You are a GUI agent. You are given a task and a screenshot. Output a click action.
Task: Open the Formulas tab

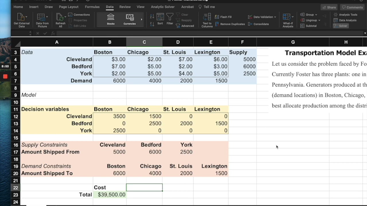[x=92, y=7]
